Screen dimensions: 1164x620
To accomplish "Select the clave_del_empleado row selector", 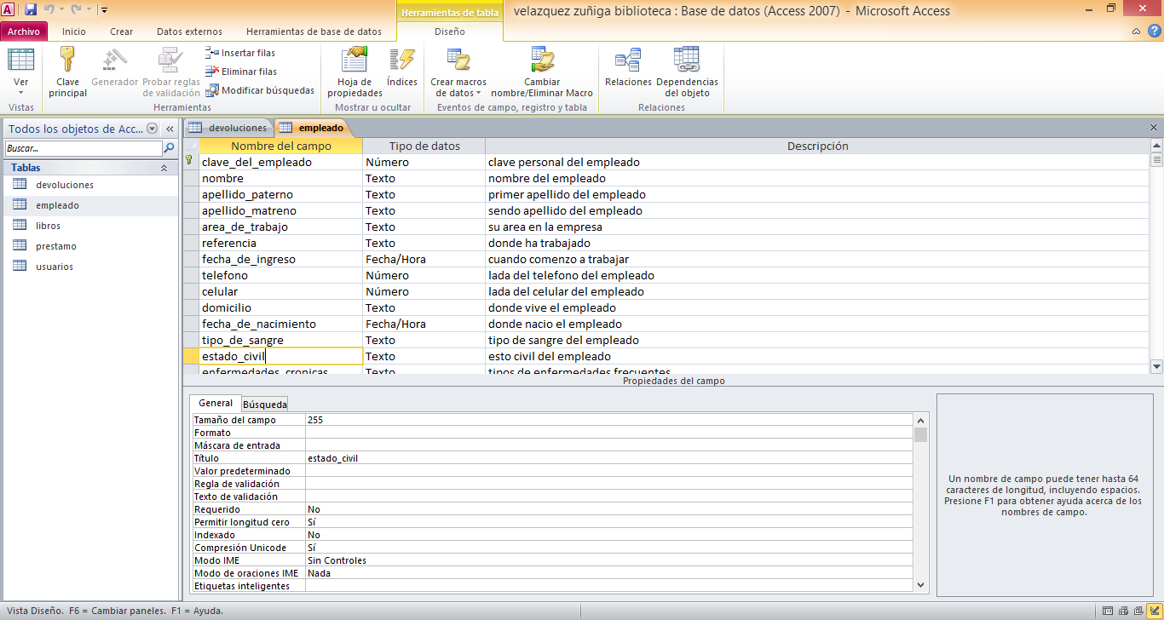I will click(191, 162).
